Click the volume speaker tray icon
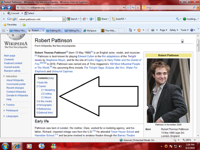The image size is (200, 150). point(180,146)
